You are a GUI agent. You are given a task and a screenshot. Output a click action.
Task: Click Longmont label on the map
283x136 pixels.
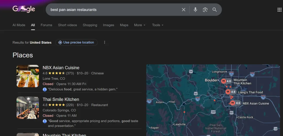[219, 72]
